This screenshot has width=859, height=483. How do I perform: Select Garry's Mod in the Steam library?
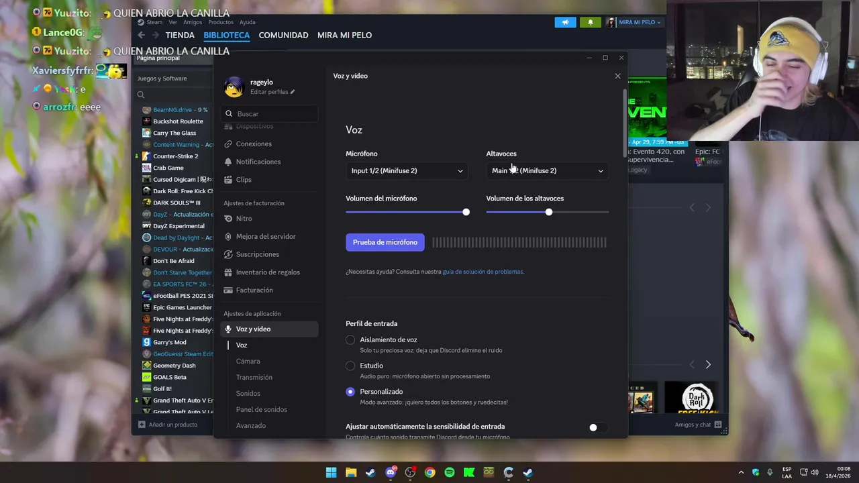[169, 343]
